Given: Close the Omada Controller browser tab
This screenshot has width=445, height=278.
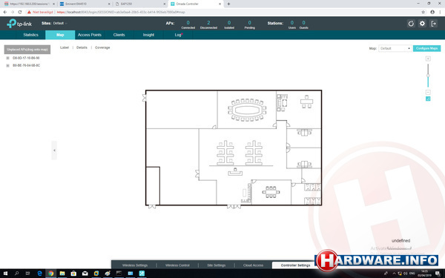Looking at the screenshot, I should pyautogui.click(x=220, y=4).
